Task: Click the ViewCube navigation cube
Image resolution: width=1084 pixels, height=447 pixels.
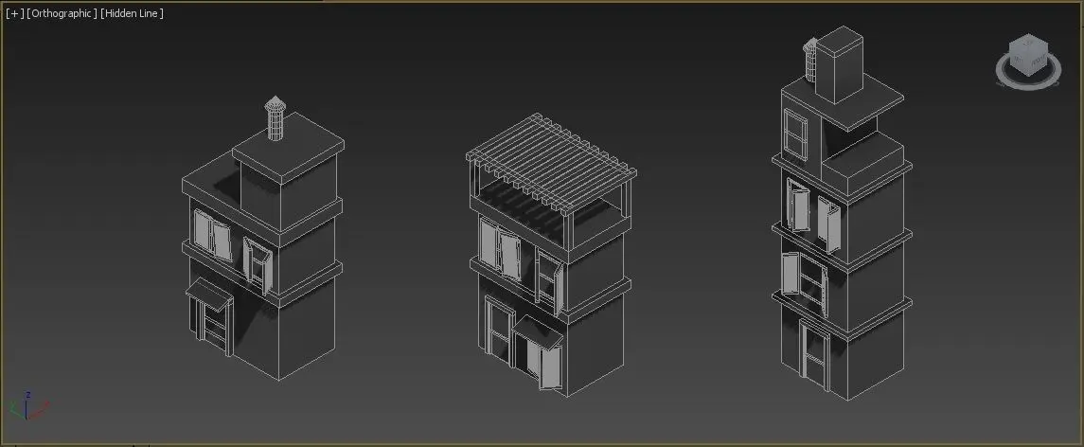Action: (x=1028, y=56)
